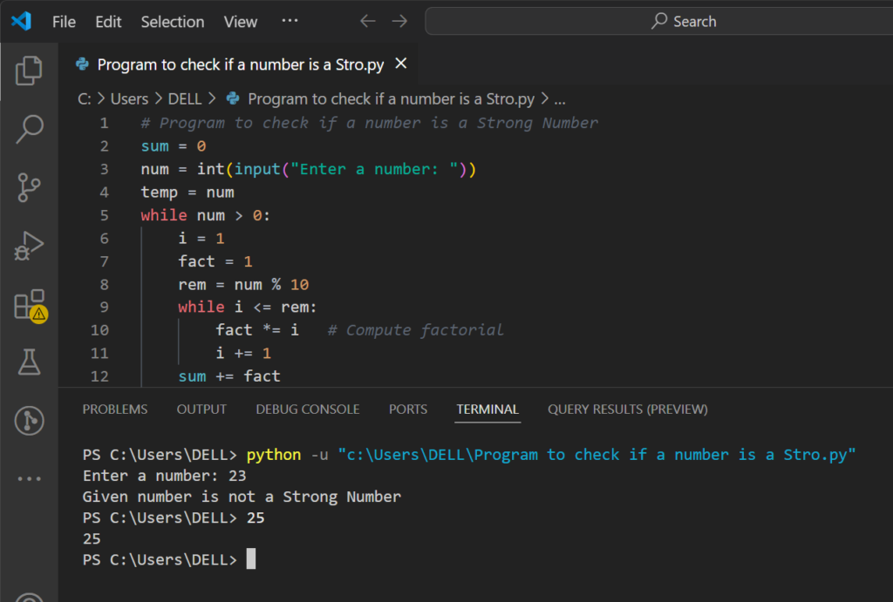Go back with the left arrow
Viewport: 893px width, 602px height.
(368, 22)
